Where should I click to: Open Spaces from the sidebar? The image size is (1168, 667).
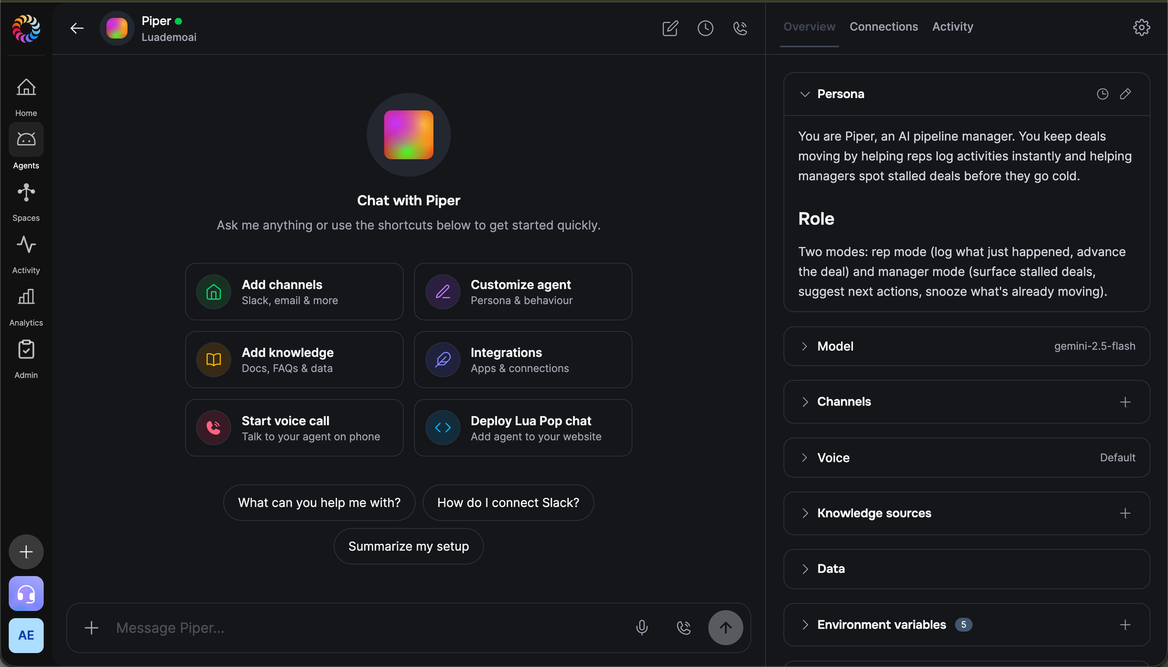[x=26, y=202]
